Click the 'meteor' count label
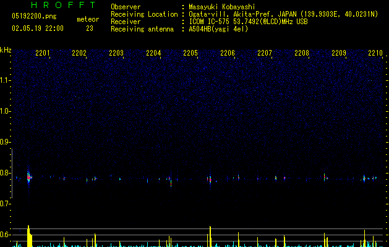The image size is (389, 247). click(88, 19)
